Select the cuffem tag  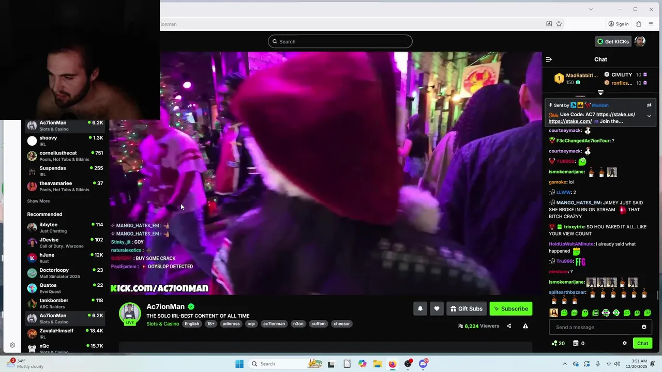click(319, 324)
